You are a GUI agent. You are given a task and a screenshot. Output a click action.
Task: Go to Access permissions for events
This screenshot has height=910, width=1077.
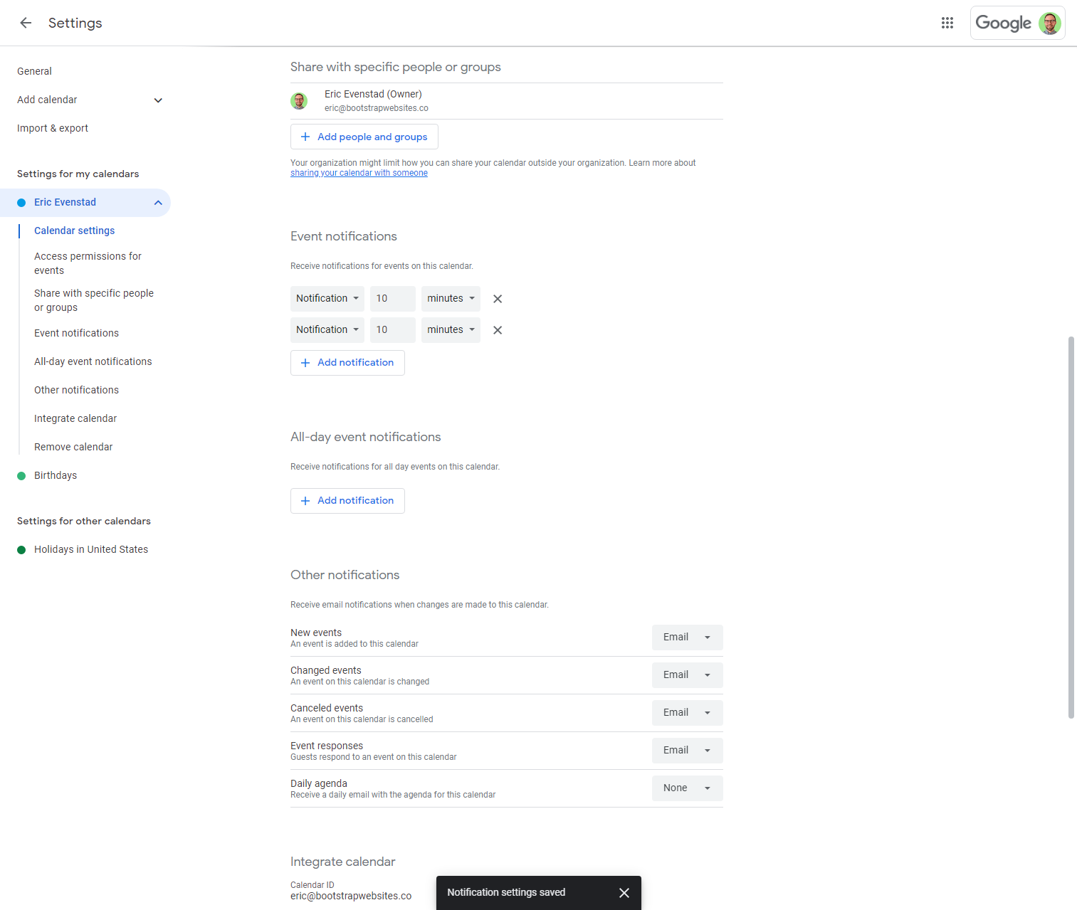[x=88, y=263]
